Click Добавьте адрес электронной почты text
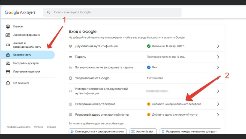This screenshot has width=246, height=139. coord(175,115)
